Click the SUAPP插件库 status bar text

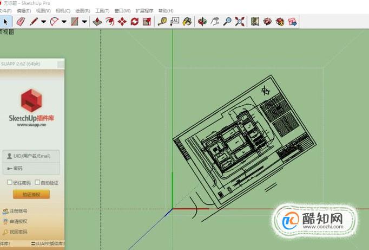tap(48, 243)
